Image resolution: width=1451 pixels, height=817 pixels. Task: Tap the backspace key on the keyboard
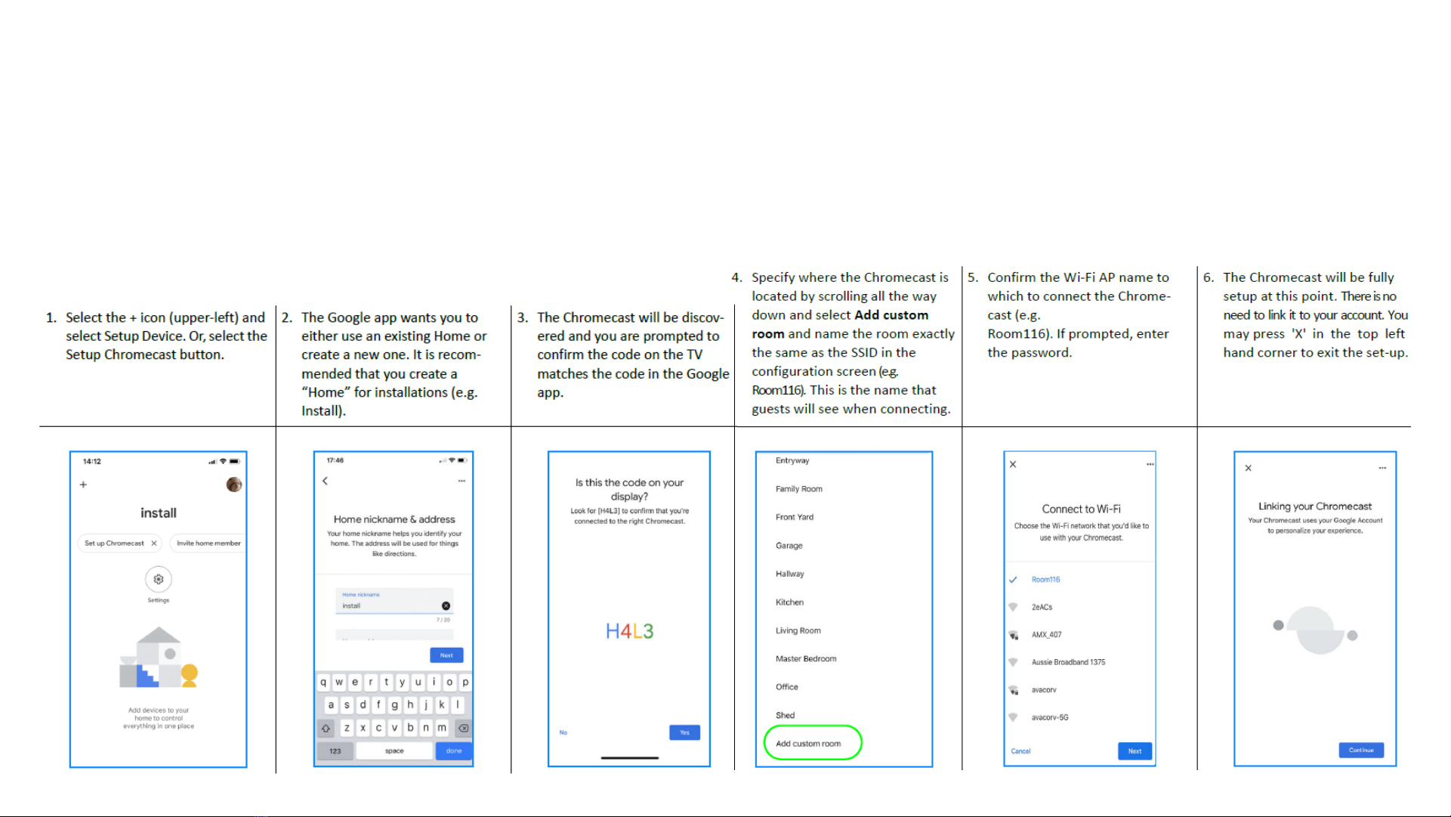[x=464, y=729]
